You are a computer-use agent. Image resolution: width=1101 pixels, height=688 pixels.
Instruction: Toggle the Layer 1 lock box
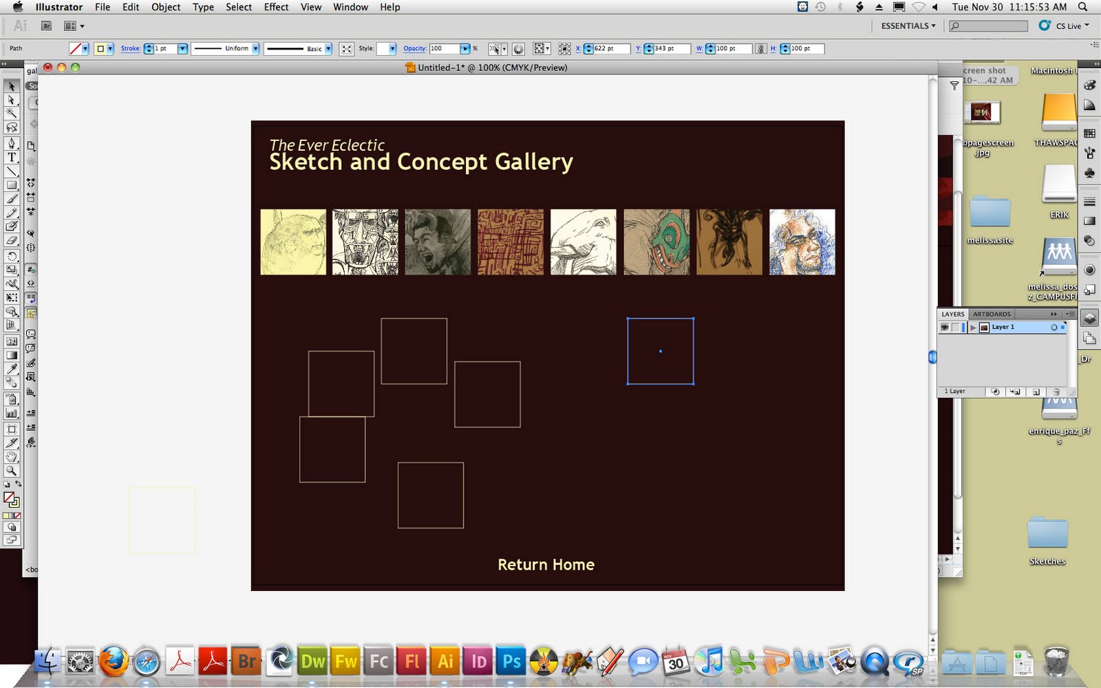coord(956,327)
